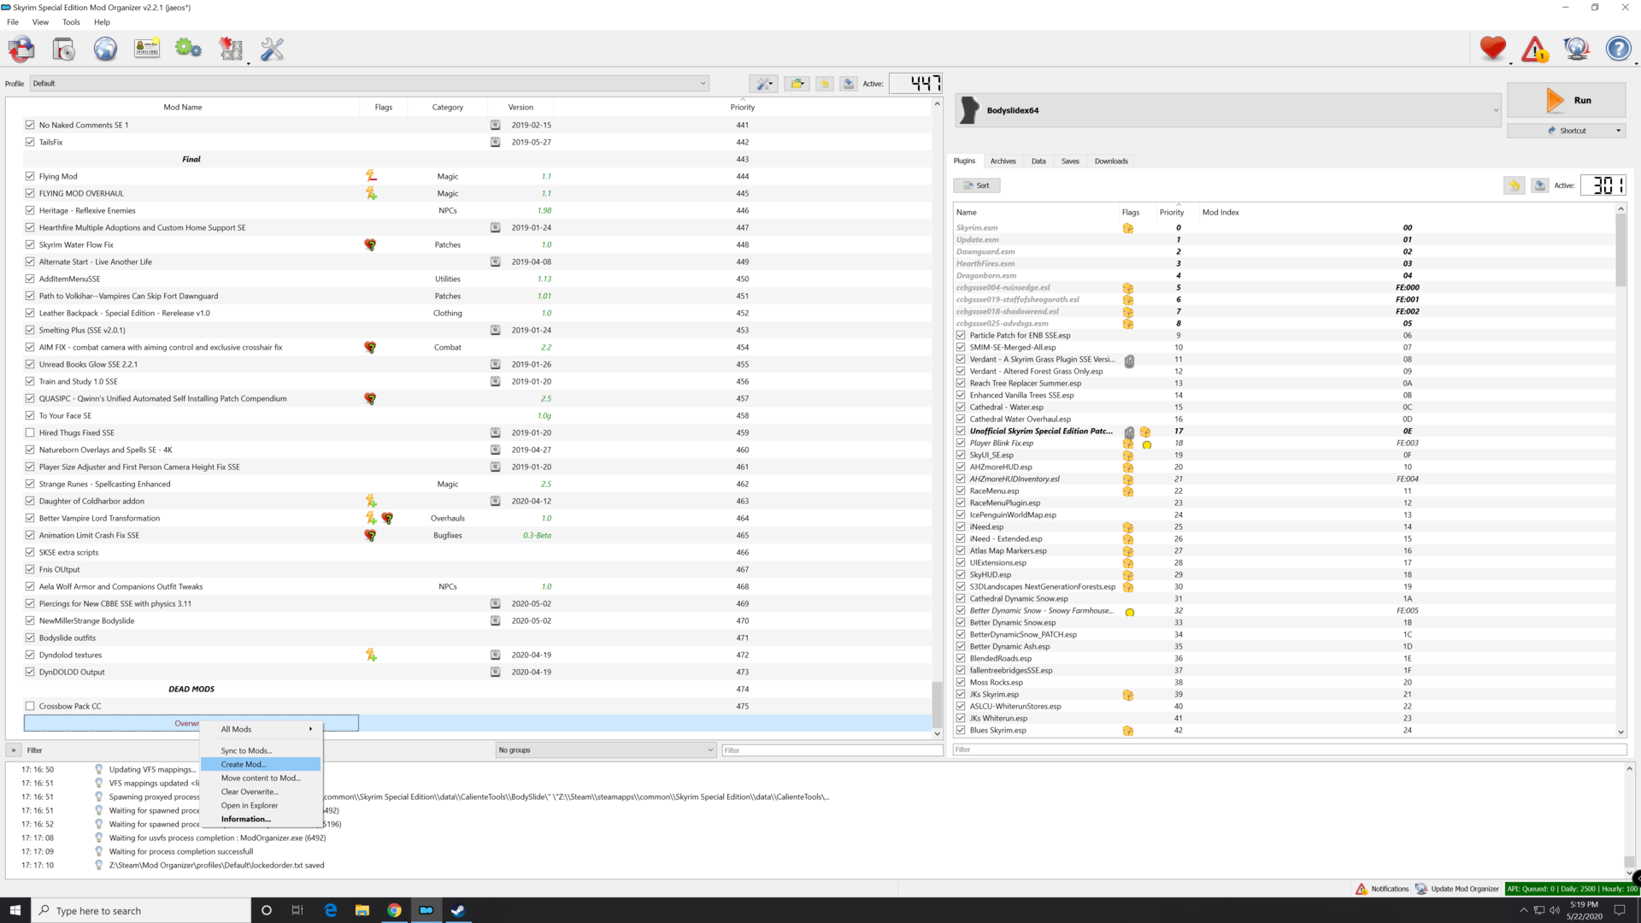The width and height of the screenshot is (1641, 923).
Task: Open Settings wrench and screwdriver icon
Action: [x=272, y=50]
